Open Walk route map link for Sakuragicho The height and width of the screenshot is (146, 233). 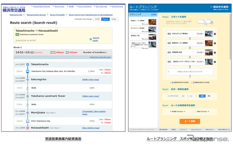(91, 80)
